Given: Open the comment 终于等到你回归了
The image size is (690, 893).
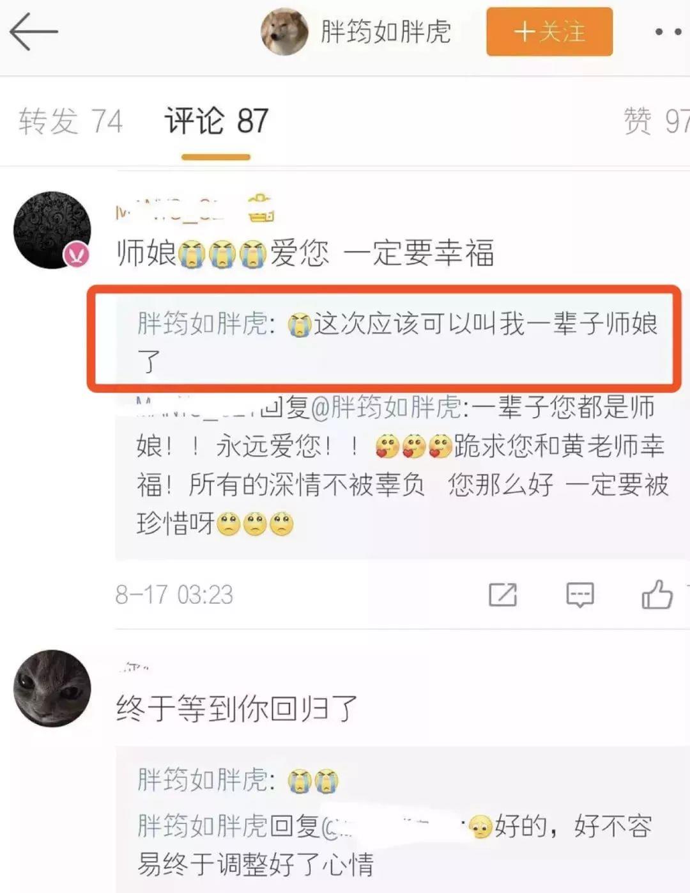Looking at the screenshot, I should coord(237,709).
